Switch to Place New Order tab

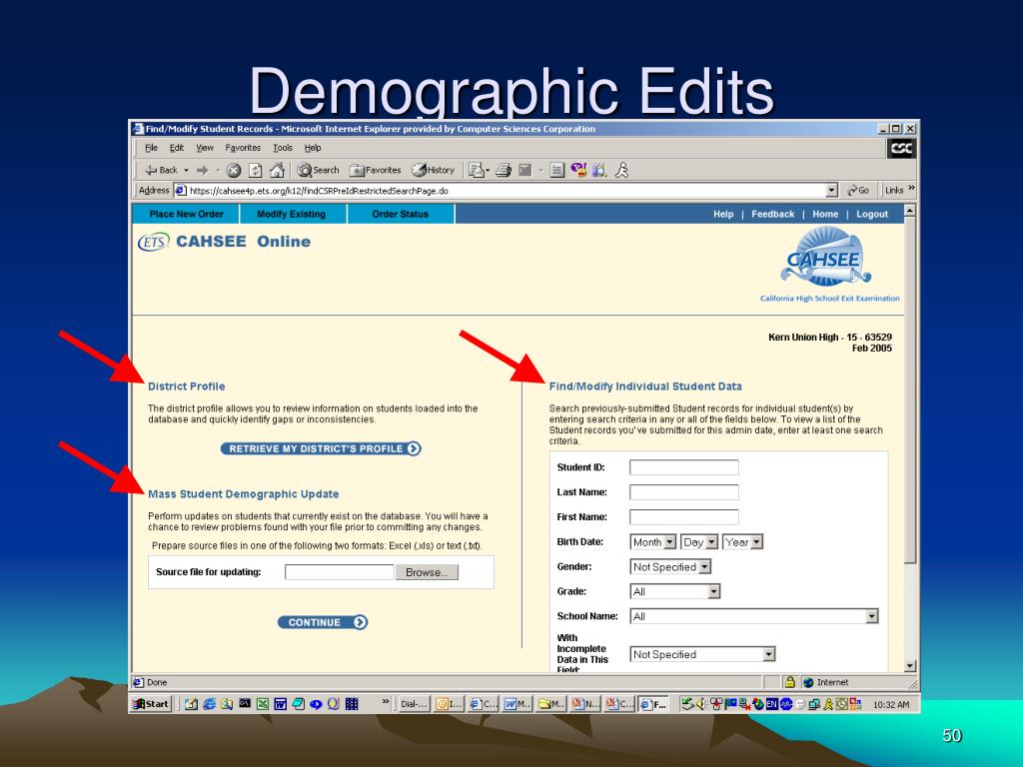click(x=186, y=214)
